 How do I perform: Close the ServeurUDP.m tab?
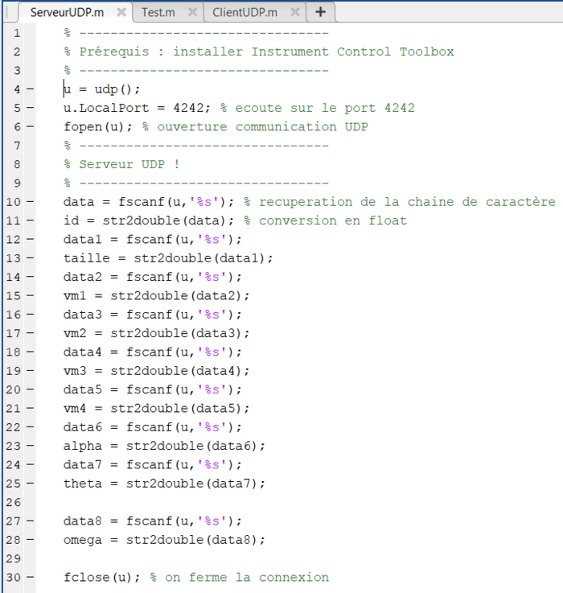121,12
